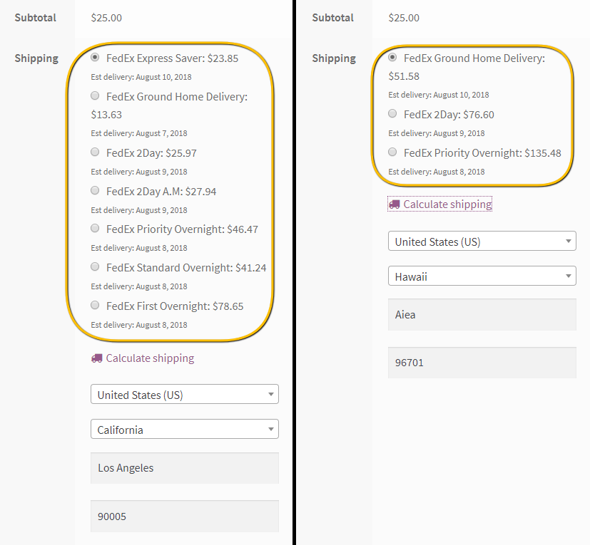Click 'Est delivery: August 7, 2018' text
The image size is (590, 545).
tap(139, 133)
